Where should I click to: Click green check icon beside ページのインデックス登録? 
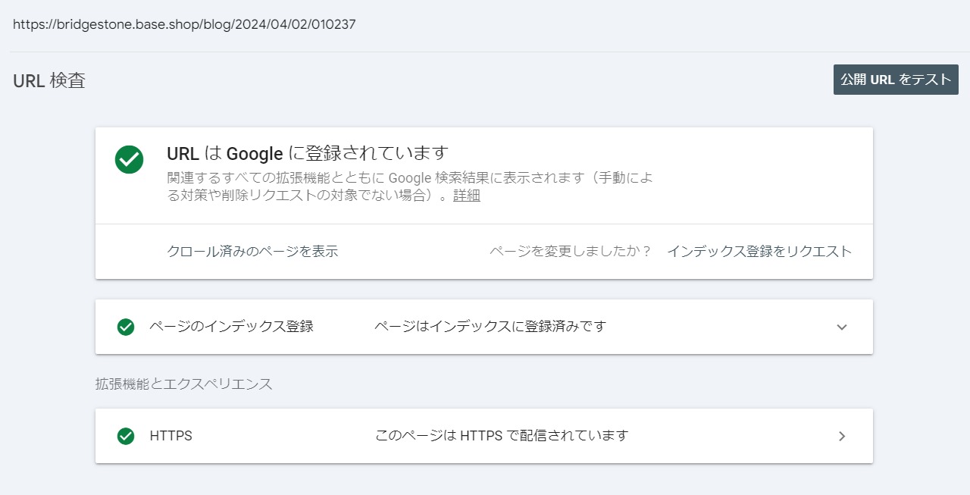[x=126, y=327]
